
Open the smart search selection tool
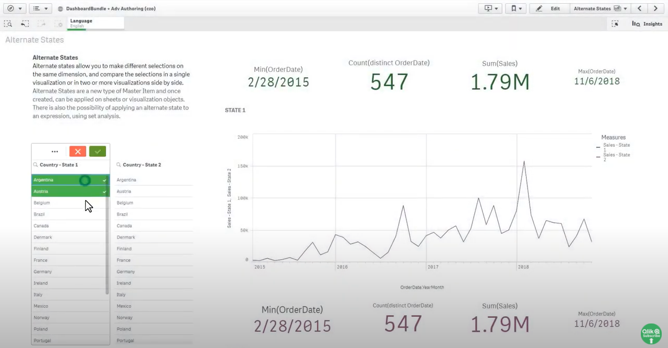pos(8,24)
